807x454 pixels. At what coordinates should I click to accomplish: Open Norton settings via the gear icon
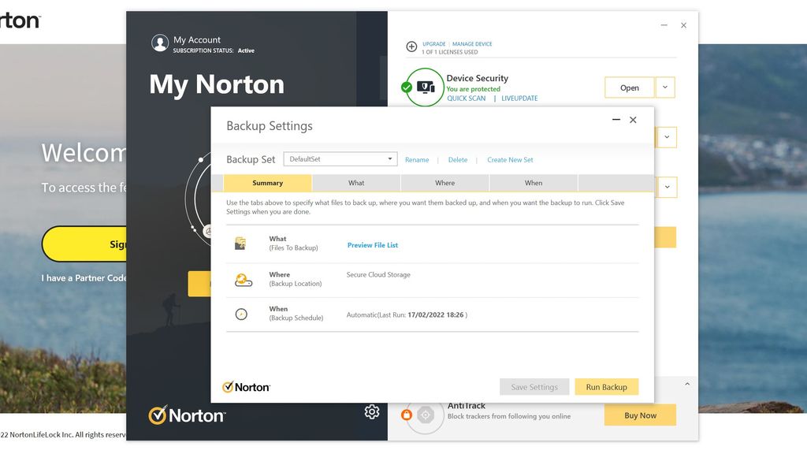(x=371, y=411)
